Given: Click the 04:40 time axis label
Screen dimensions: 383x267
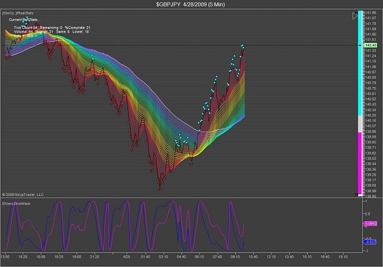Looking at the screenshot, I should (181, 257).
